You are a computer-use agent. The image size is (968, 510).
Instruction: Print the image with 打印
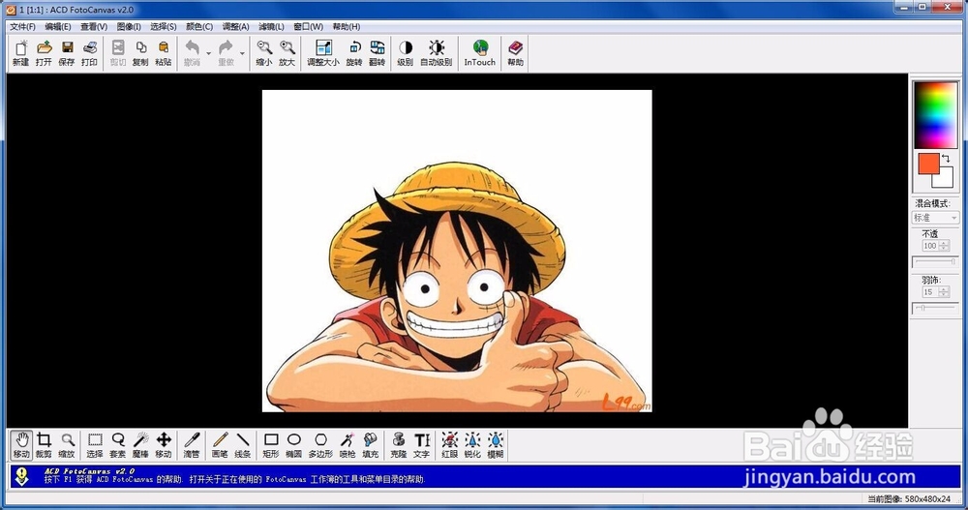coord(89,53)
